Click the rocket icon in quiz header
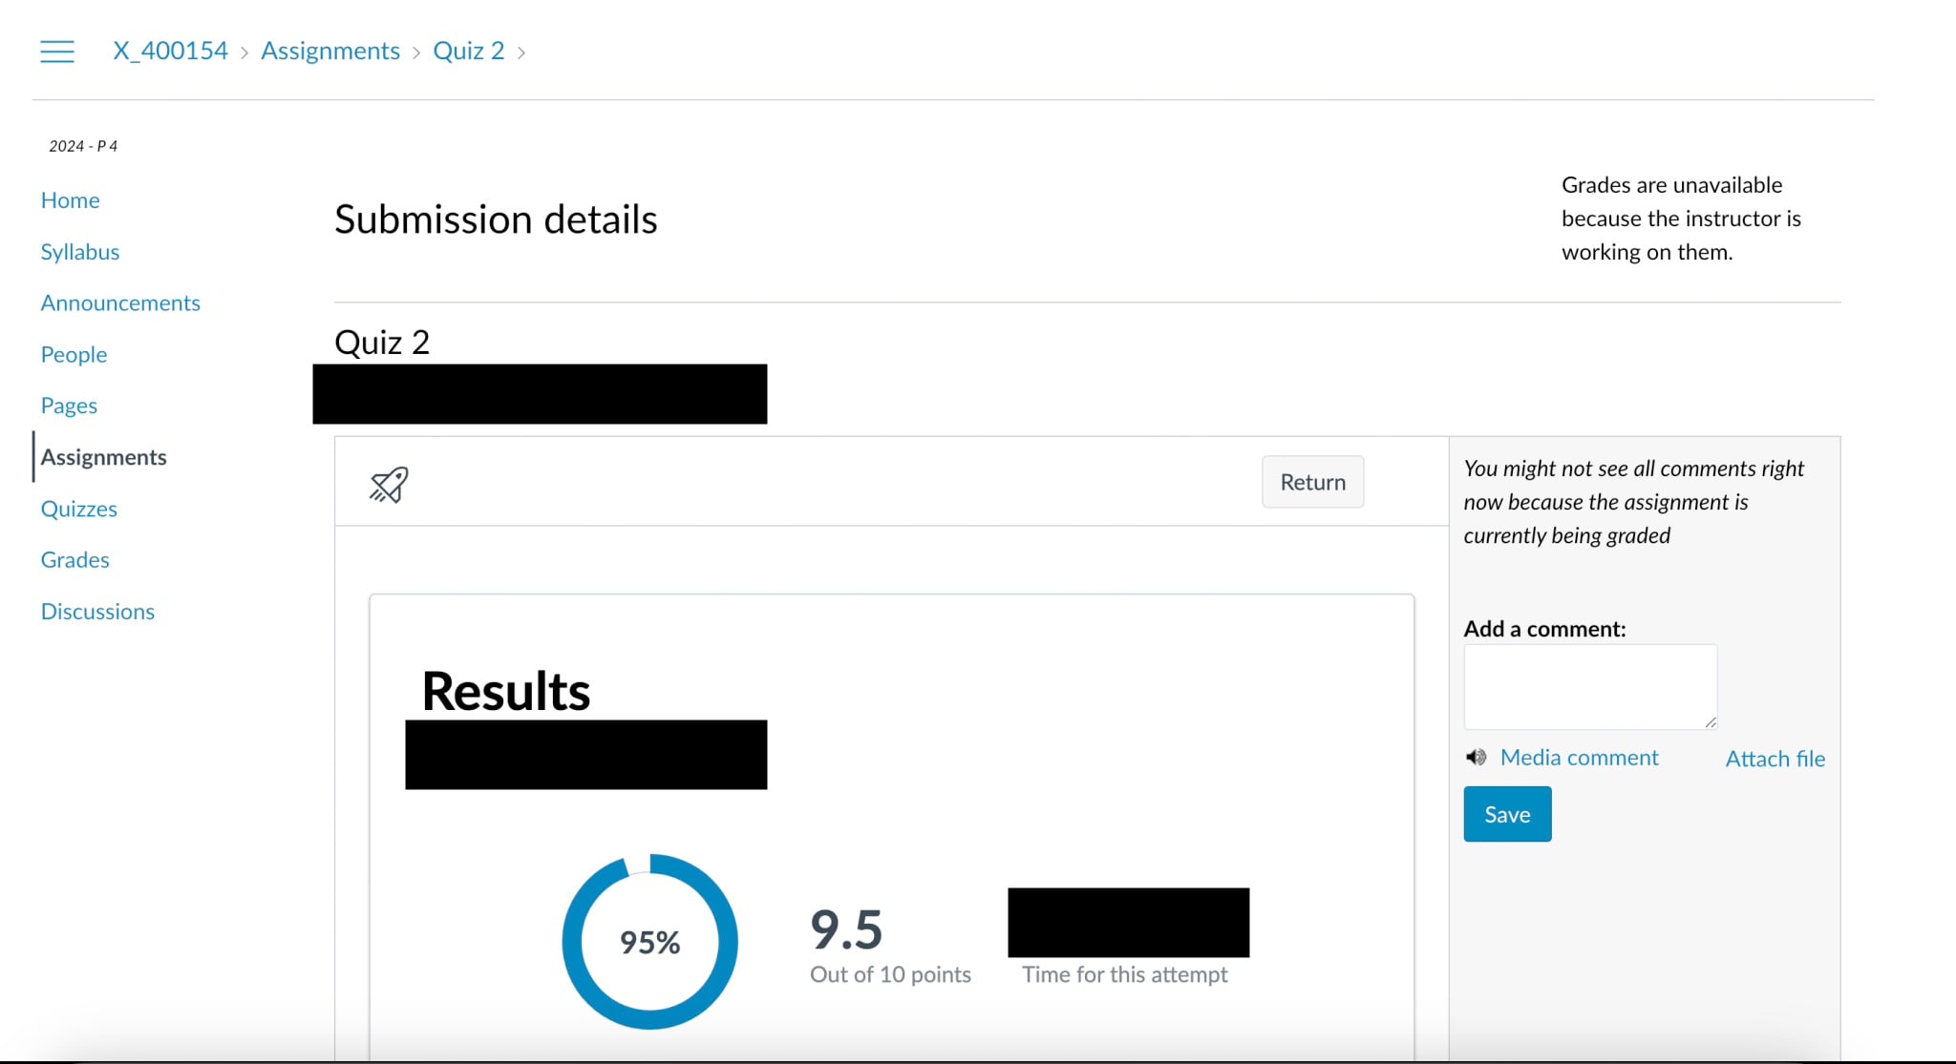The height and width of the screenshot is (1064, 1956). (389, 484)
